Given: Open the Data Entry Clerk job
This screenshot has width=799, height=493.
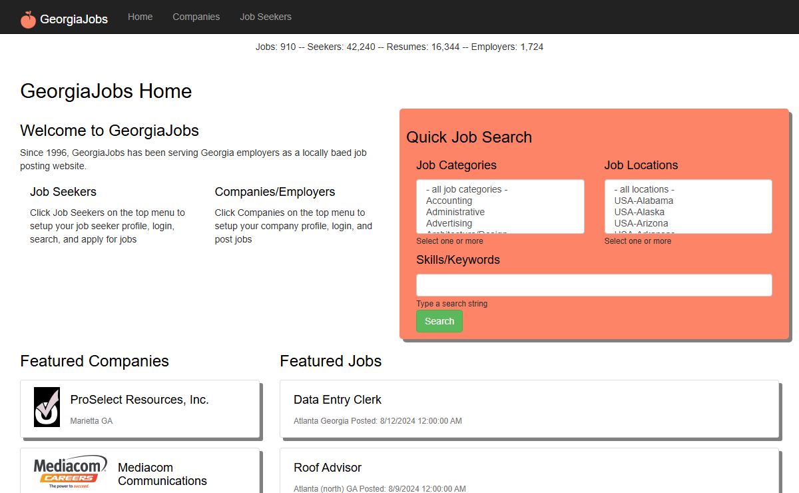Looking at the screenshot, I should (x=338, y=400).
